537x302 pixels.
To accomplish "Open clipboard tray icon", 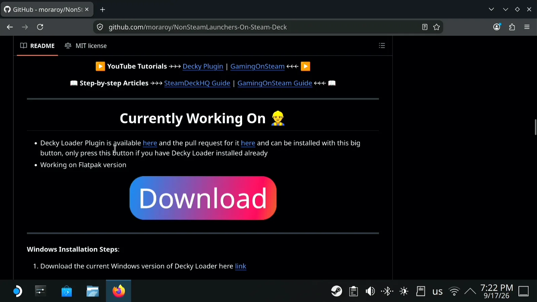I will point(353,291).
